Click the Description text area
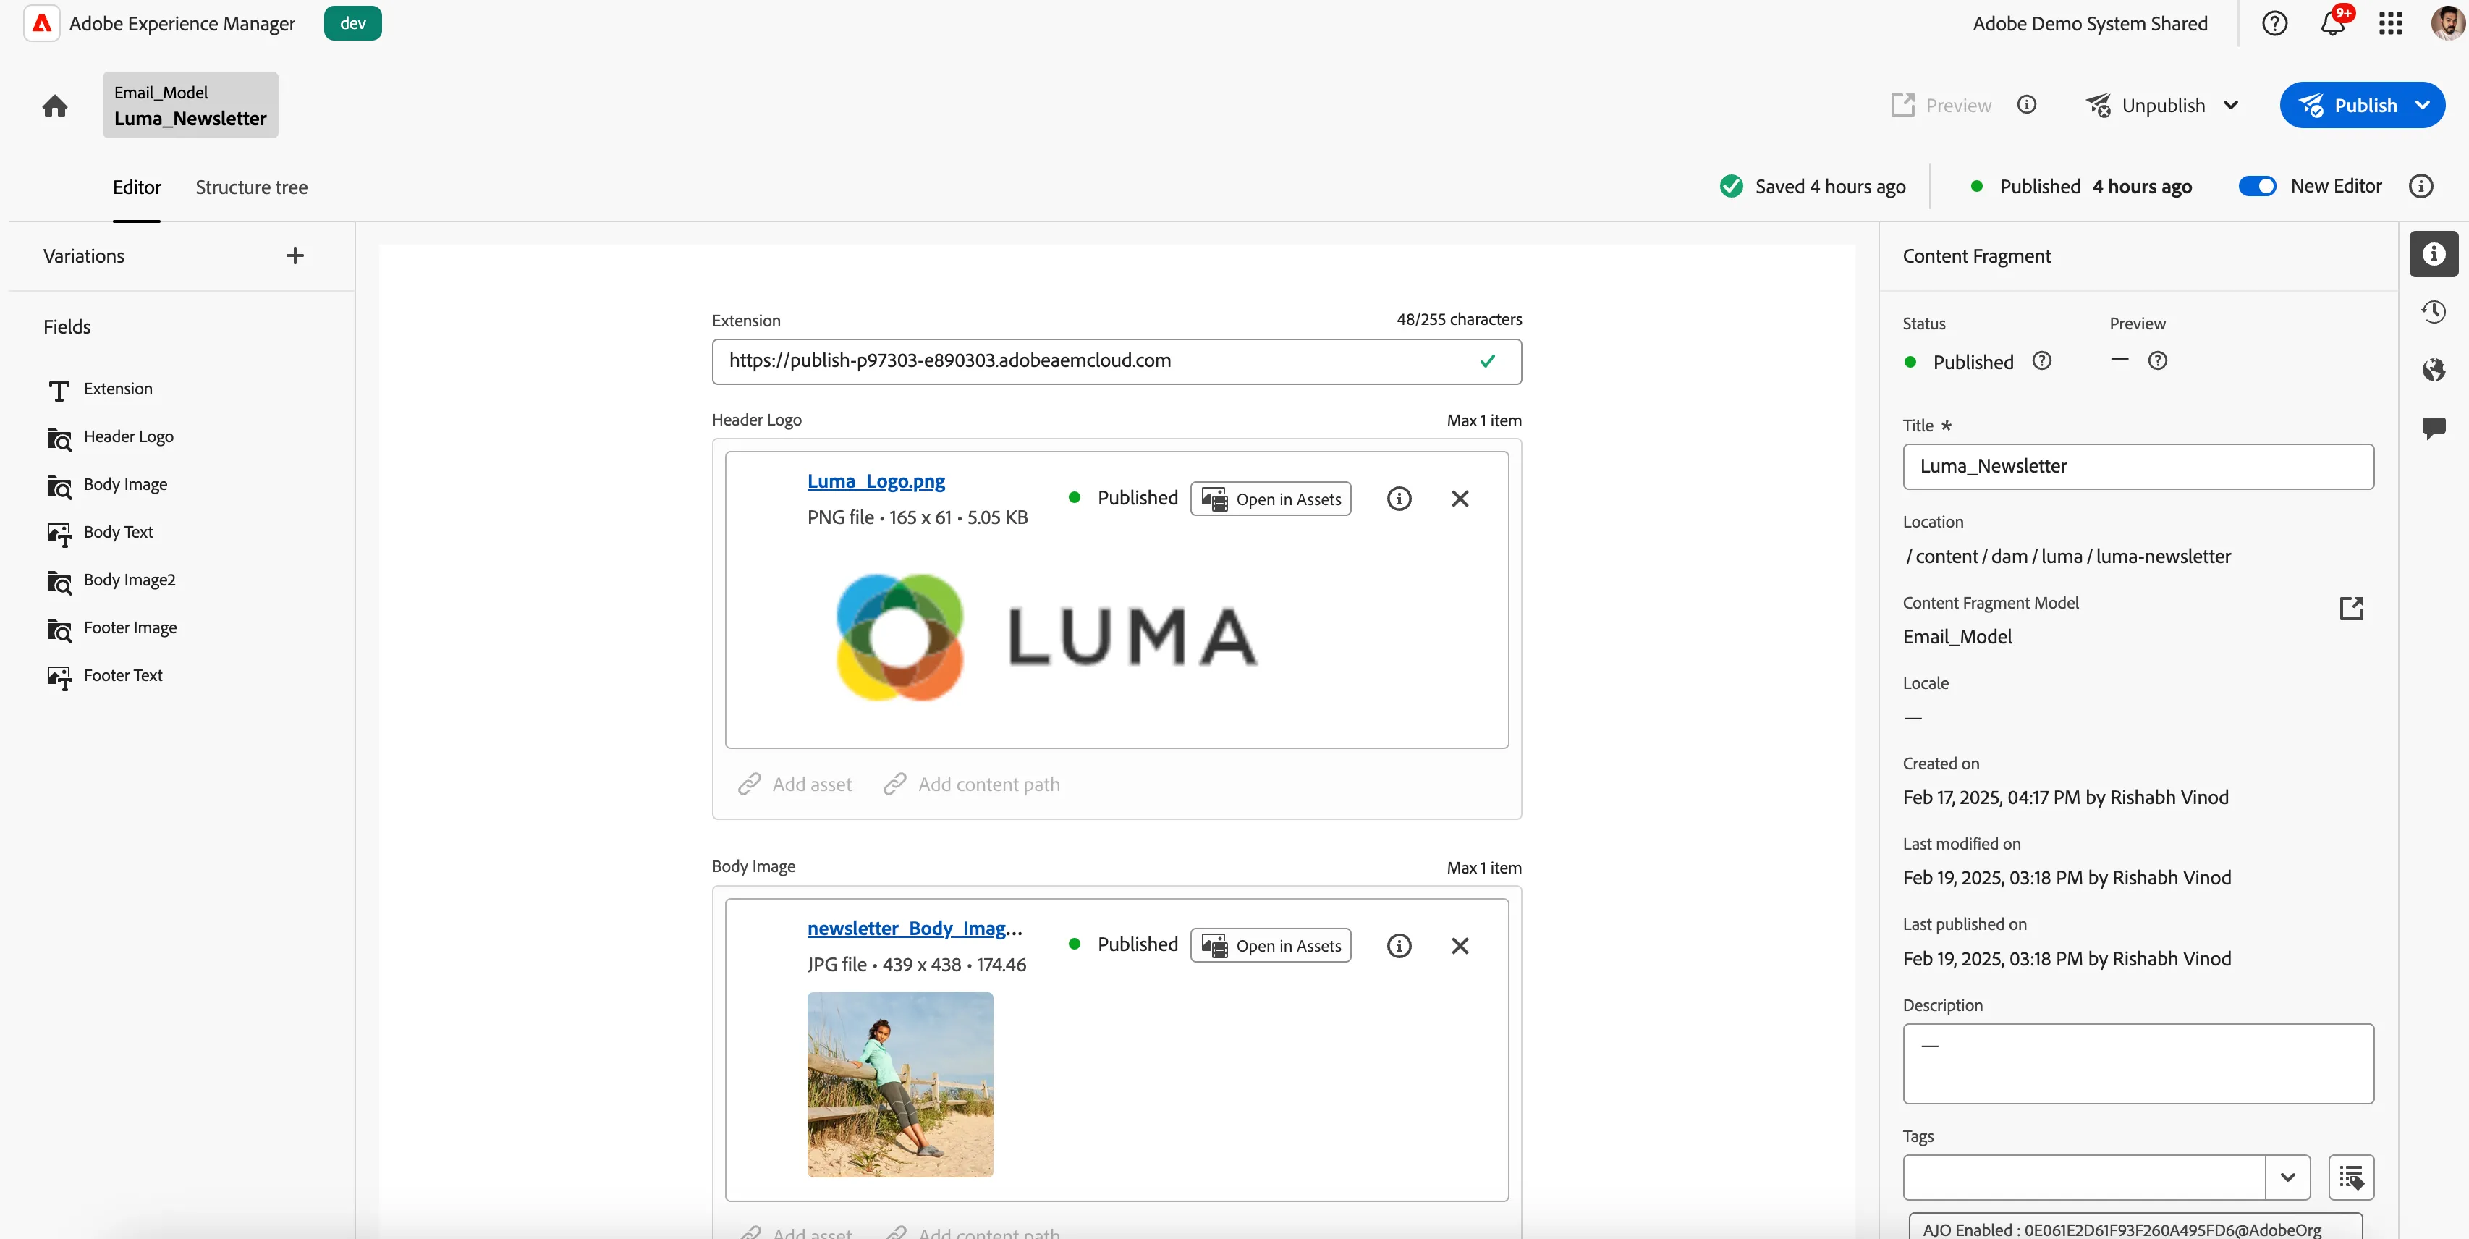Screen dimensions: 2469x1239 pyautogui.click(x=2138, y=1064)
